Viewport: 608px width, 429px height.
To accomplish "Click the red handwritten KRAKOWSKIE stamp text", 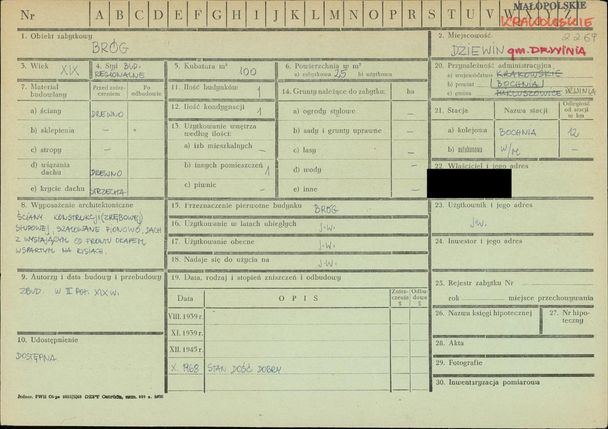I will (547, 22).
